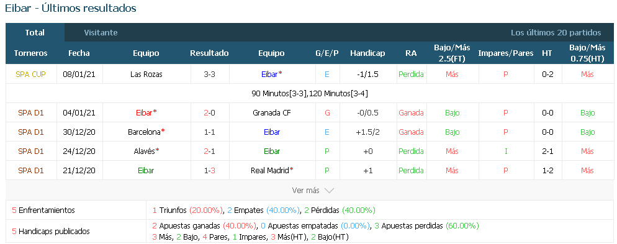Click the Ver más text
Viewport: 617px width, 244px height.
click(305, 191)
